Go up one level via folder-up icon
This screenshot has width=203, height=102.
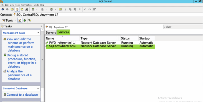[x=12, y=9]
